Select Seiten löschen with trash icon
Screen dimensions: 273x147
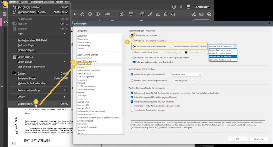point(40,57)
